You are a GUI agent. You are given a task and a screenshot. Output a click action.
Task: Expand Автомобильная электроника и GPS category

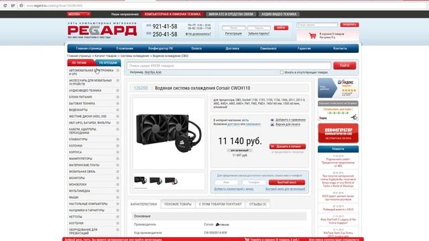118,70
